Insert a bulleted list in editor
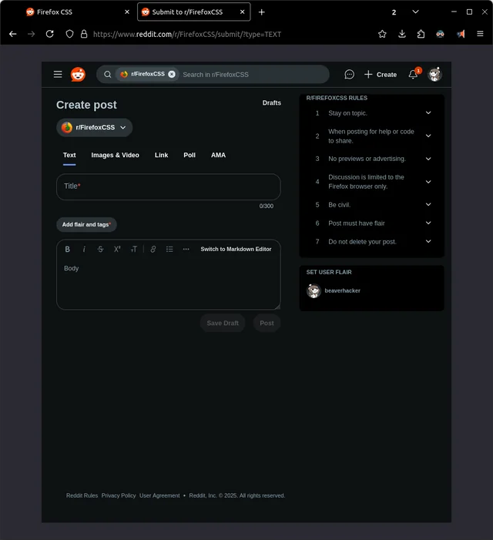The height and width of the screenshot is (540, 493). point(169,249)
